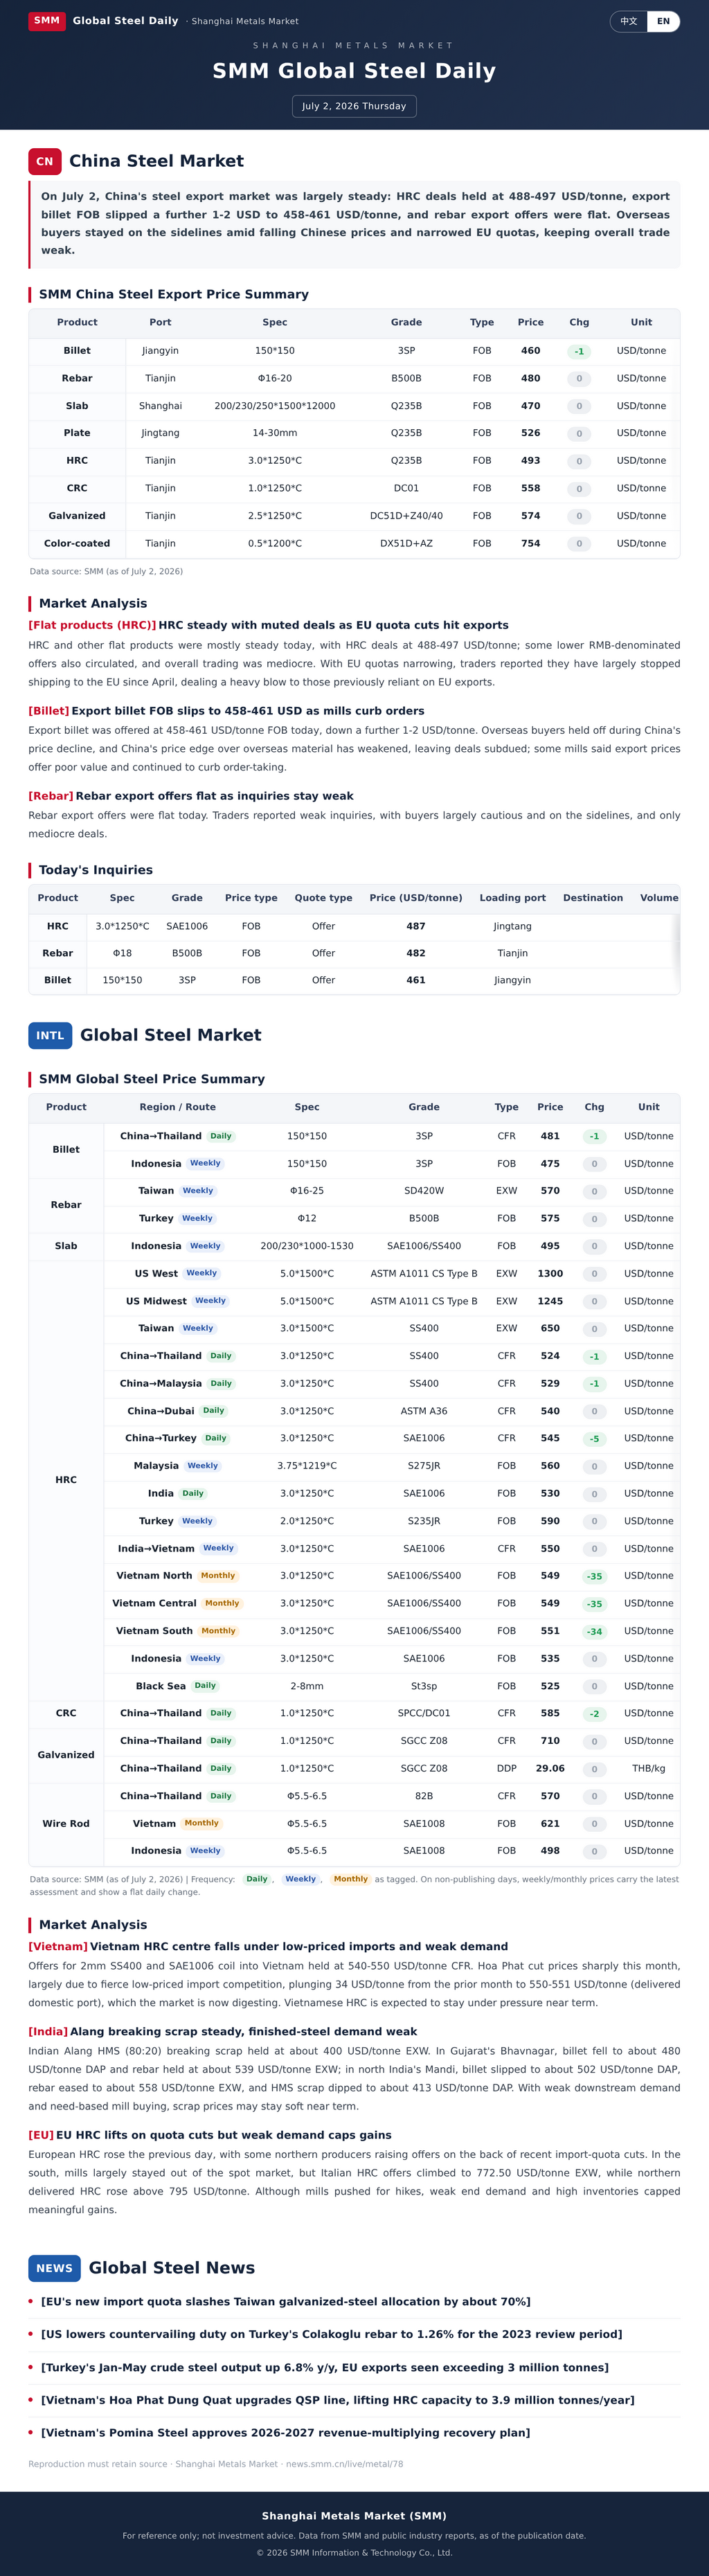Click the Region / Route column header
This screenshot has width=709, height=2576.
178,1107
